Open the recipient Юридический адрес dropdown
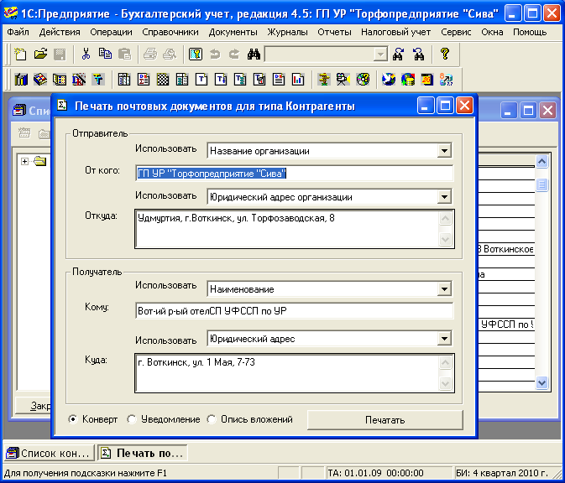 [444, 339]
